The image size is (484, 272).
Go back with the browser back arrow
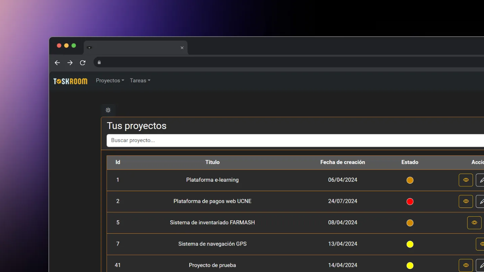click(57, 63)
